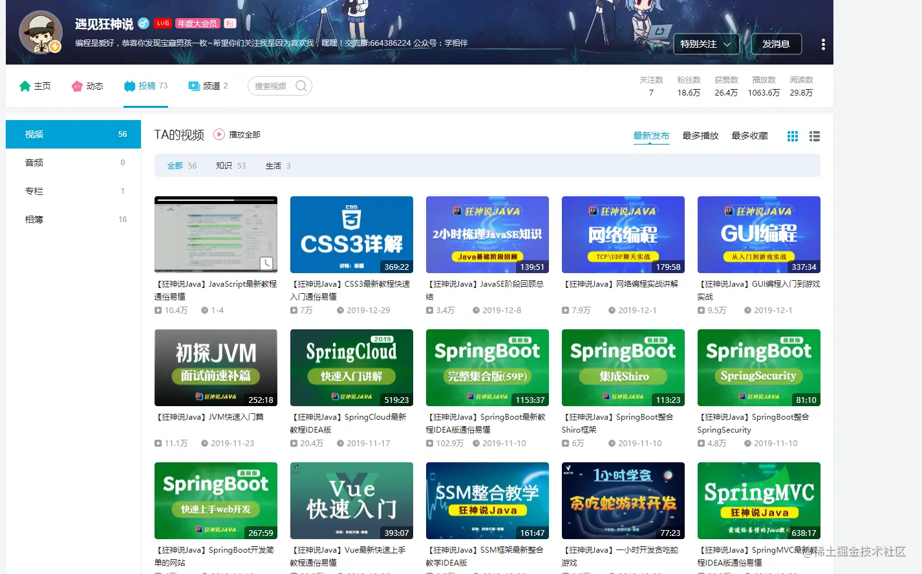Filter by 全部 56 category
Screen dimensions: 922x574
click(x=182, y=166)
